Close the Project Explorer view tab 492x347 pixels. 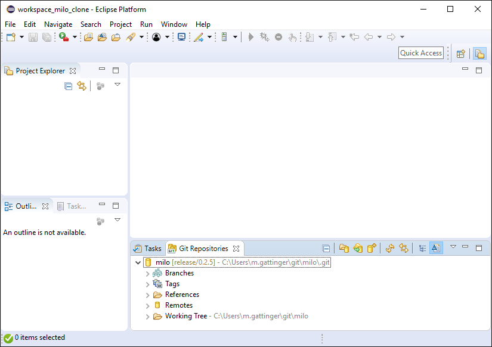[x=73, y=71]
